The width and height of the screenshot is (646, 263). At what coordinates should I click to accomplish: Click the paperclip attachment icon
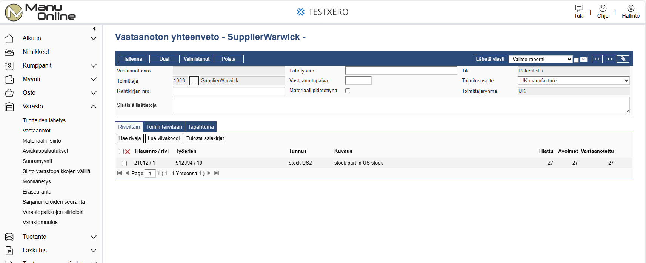(x=623, y=59)
